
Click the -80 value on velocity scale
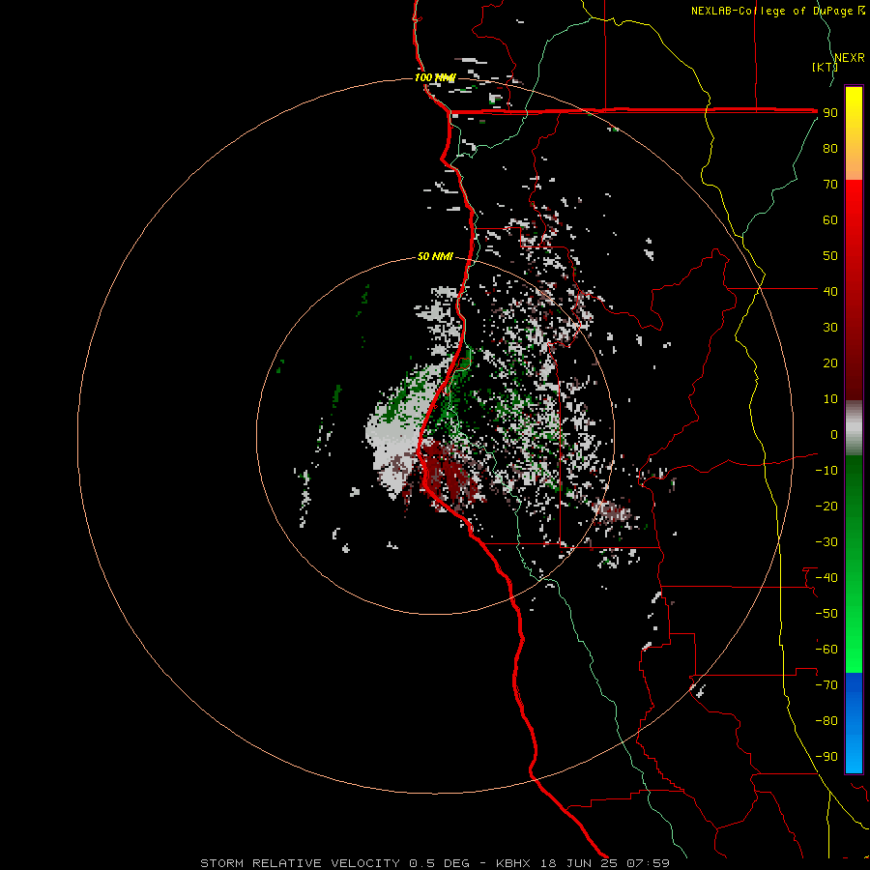[826, 721]
